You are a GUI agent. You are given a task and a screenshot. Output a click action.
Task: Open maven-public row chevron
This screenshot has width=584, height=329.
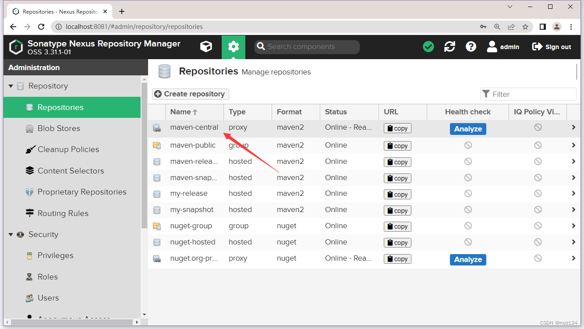[573, 145]
